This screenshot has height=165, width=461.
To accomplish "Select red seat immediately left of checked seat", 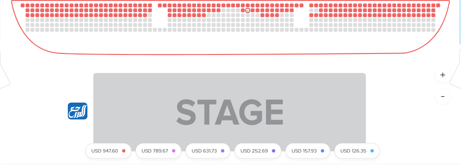I will click(243, 10).
